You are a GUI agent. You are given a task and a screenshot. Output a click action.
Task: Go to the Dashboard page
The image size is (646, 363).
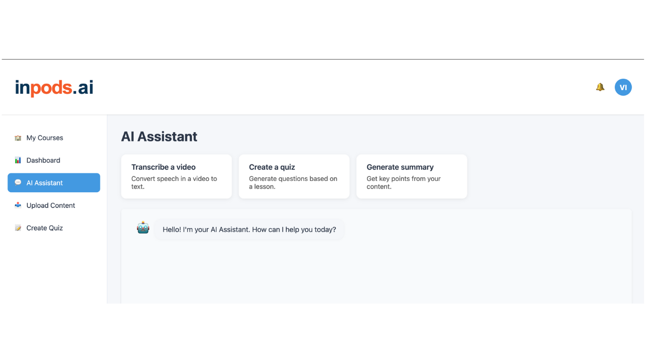[54, 160]
